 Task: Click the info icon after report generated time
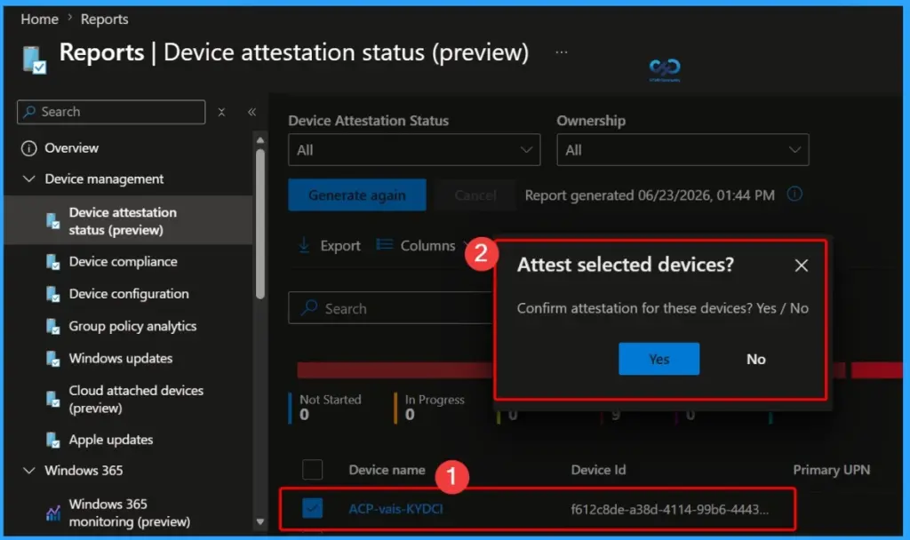pyautogui.click(x=794, y=194)
